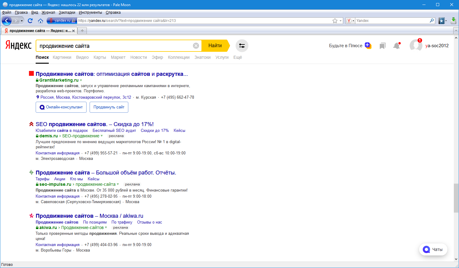Open the Отзывы о нас link
This screenshot has height=268, width=459.
[x=150, y=222]
